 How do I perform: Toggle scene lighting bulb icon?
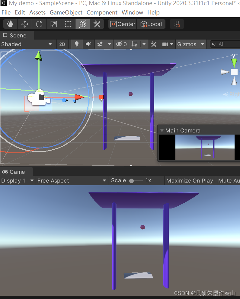(x=77, y=44)
